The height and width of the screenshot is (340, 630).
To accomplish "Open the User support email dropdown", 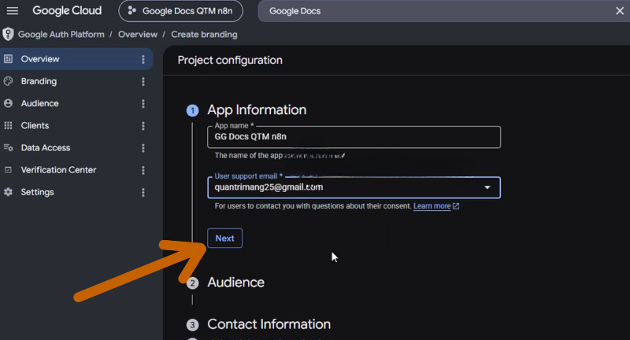I will point(354,187).
